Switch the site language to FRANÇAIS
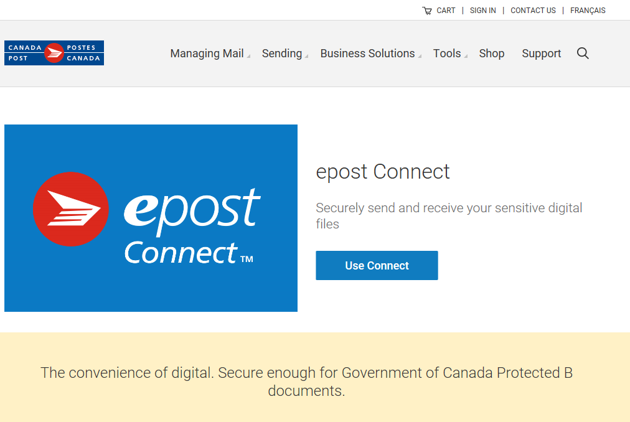This screenshot has height=422, width=630. click(x=588, y=10)
